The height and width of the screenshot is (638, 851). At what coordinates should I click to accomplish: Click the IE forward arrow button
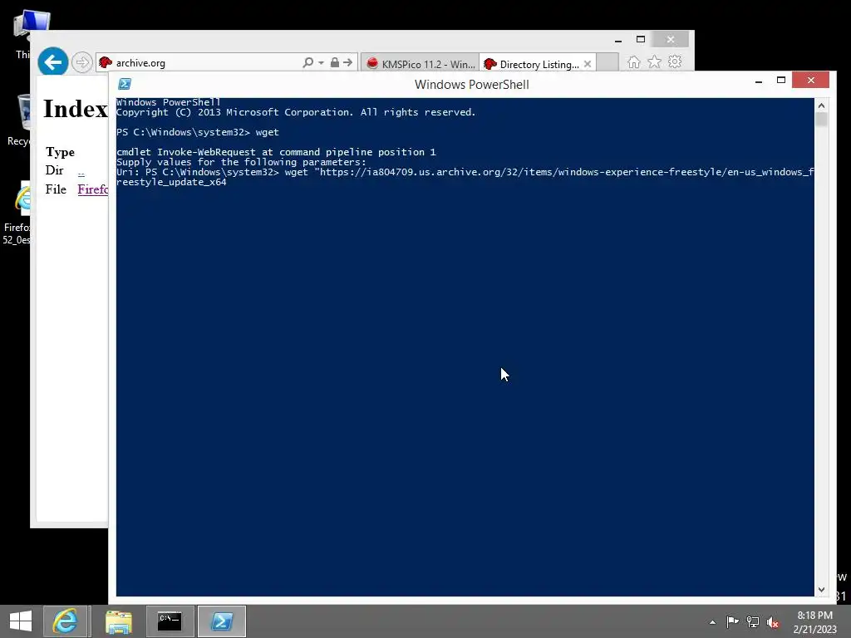tap(82, 62)
